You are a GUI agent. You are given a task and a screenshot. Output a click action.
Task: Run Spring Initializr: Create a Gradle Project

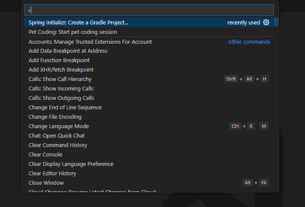(150, 22)
